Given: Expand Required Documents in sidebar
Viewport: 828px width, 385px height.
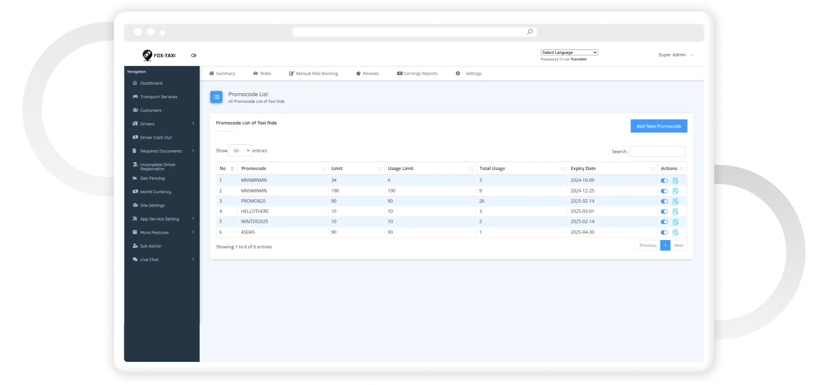Looking at the screenshot, I should (x=162, y=151).
